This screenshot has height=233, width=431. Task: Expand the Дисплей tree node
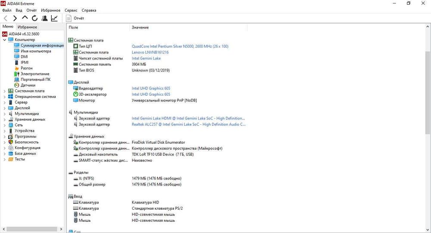coord(4,108)
